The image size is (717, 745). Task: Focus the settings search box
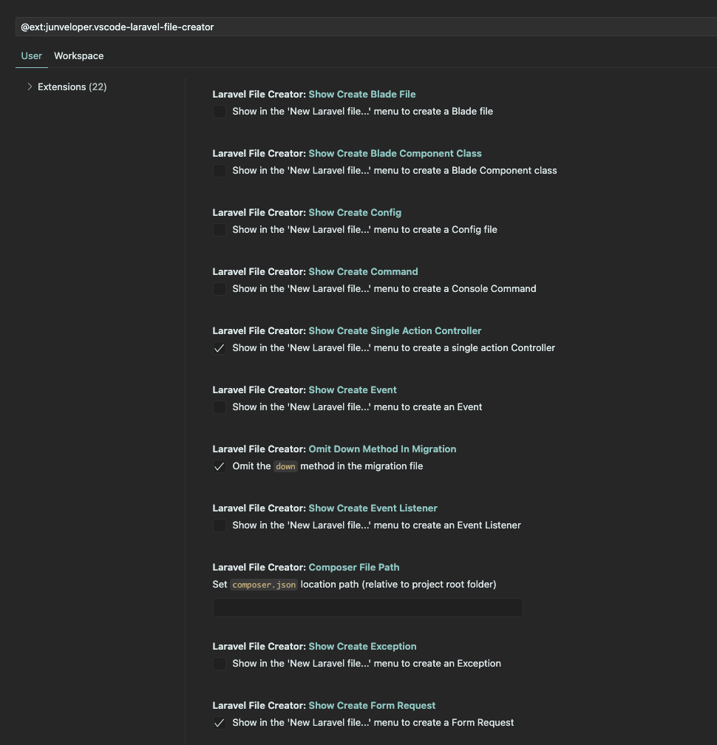[366, 27]
